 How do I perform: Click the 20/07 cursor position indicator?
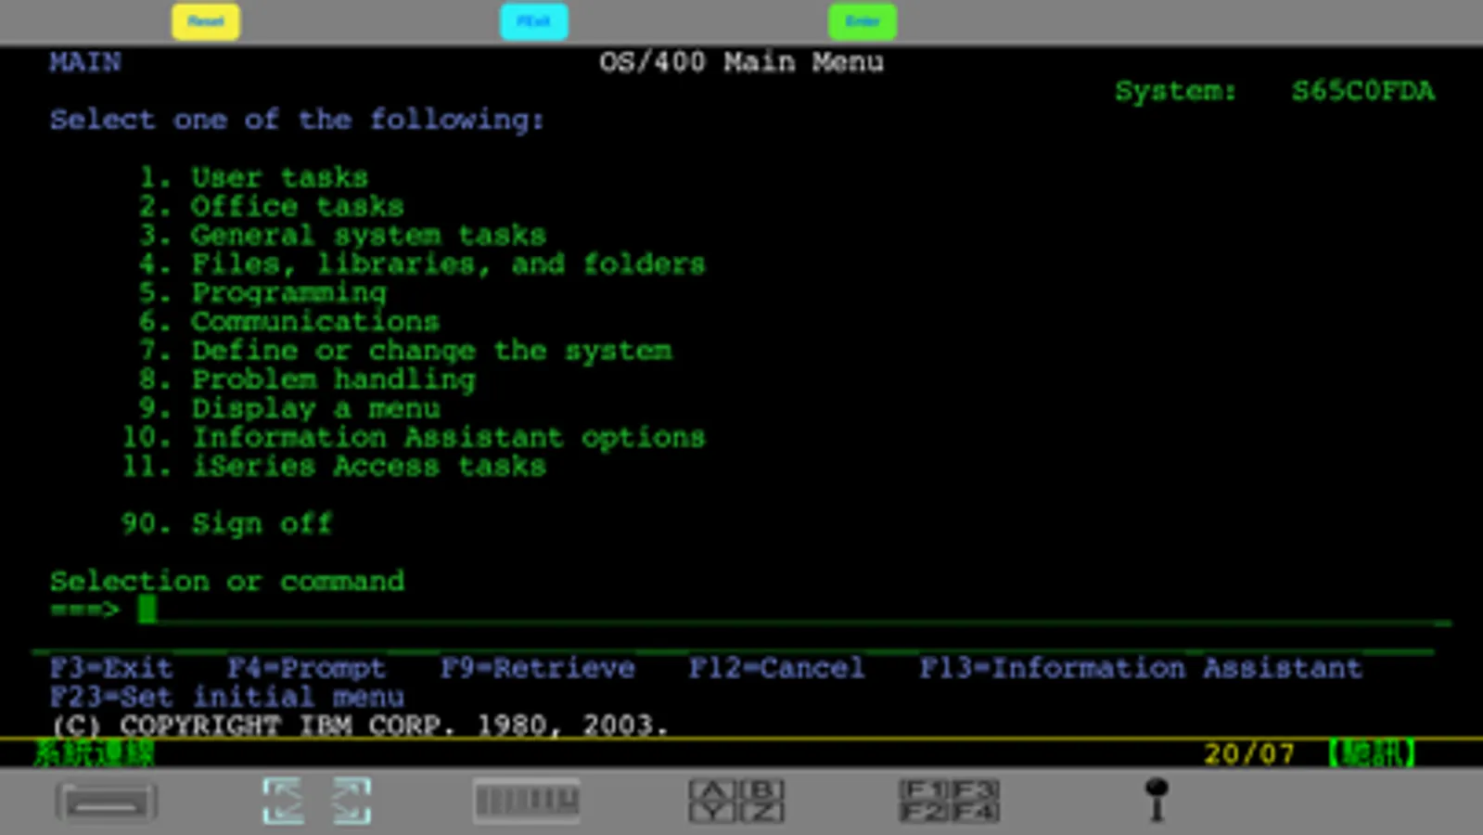pos(1249,753)
